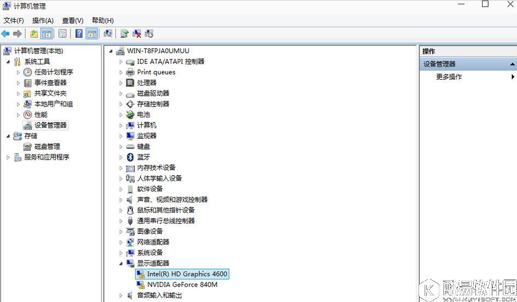517x302 pixels.
Task: Collapse the 系统工具 tree node
Action: coord(8,62)
